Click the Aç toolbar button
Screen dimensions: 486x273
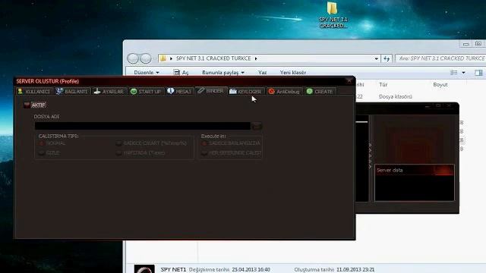[x=181, y=73]
